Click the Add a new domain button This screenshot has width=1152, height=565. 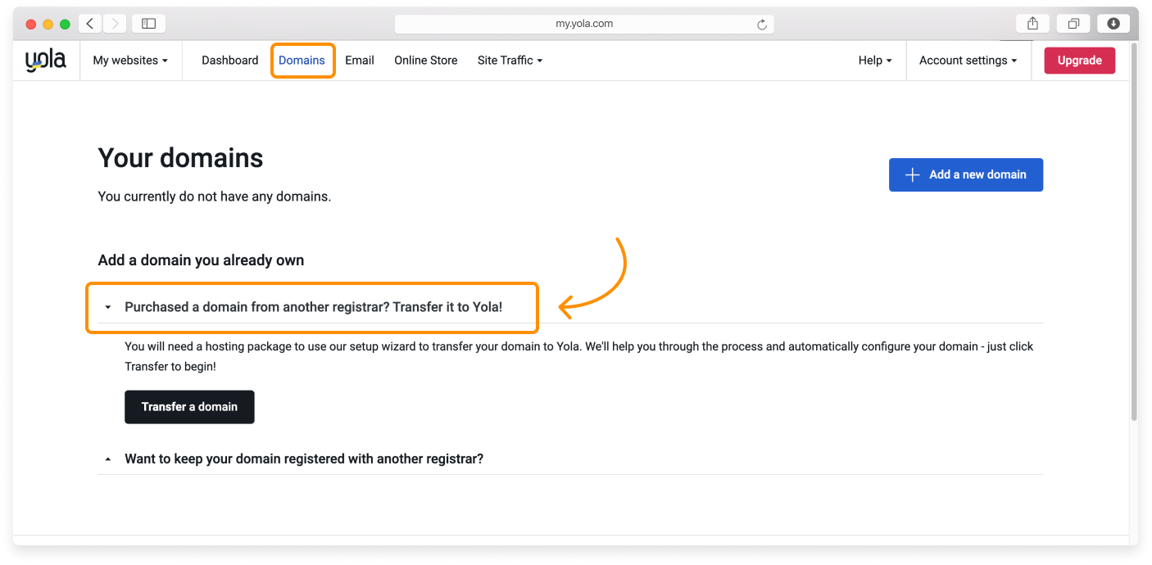pyautogui.click(x=965, y=174)
